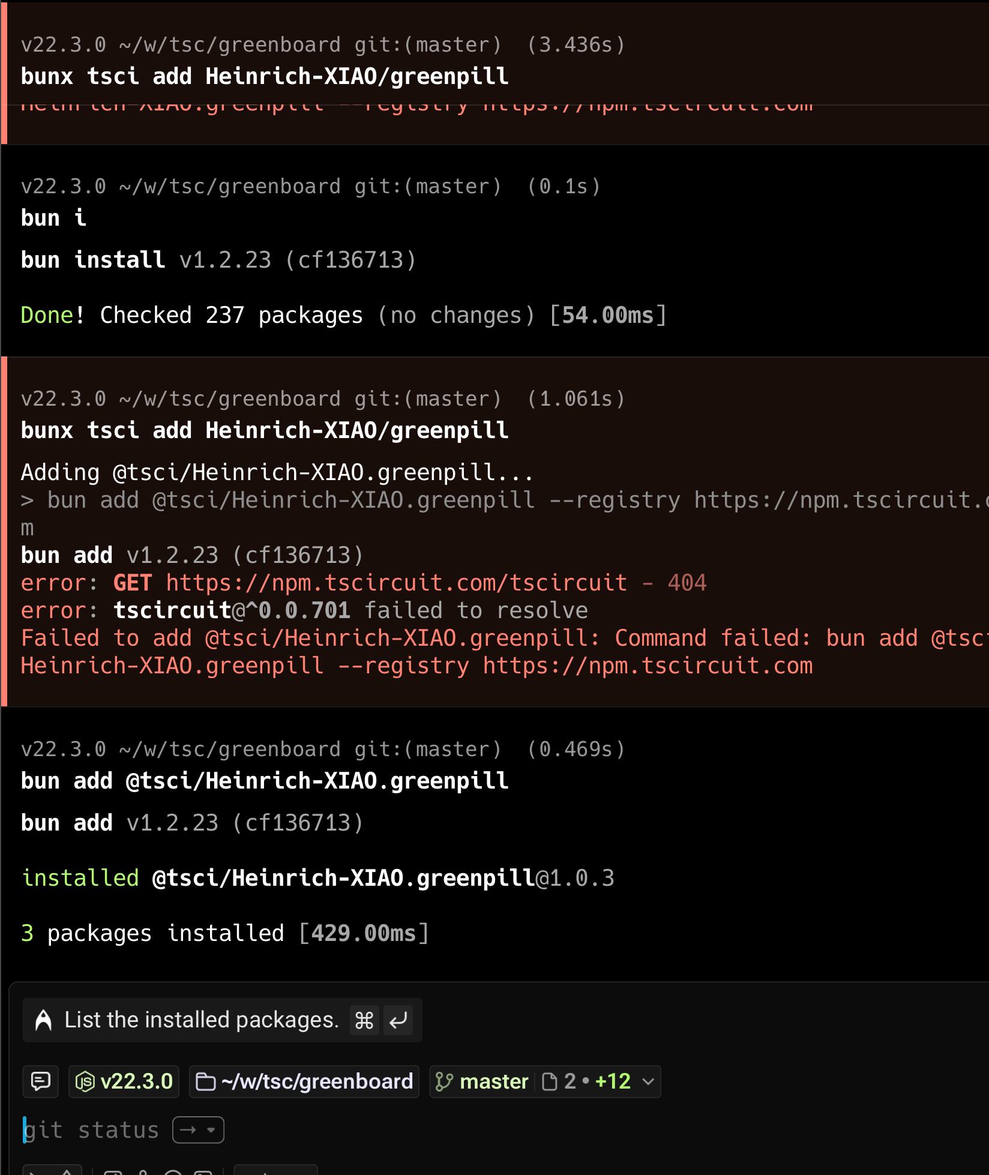Open the npm.tscircuit.com/tscircuit 404 error link

coord(396,583)
